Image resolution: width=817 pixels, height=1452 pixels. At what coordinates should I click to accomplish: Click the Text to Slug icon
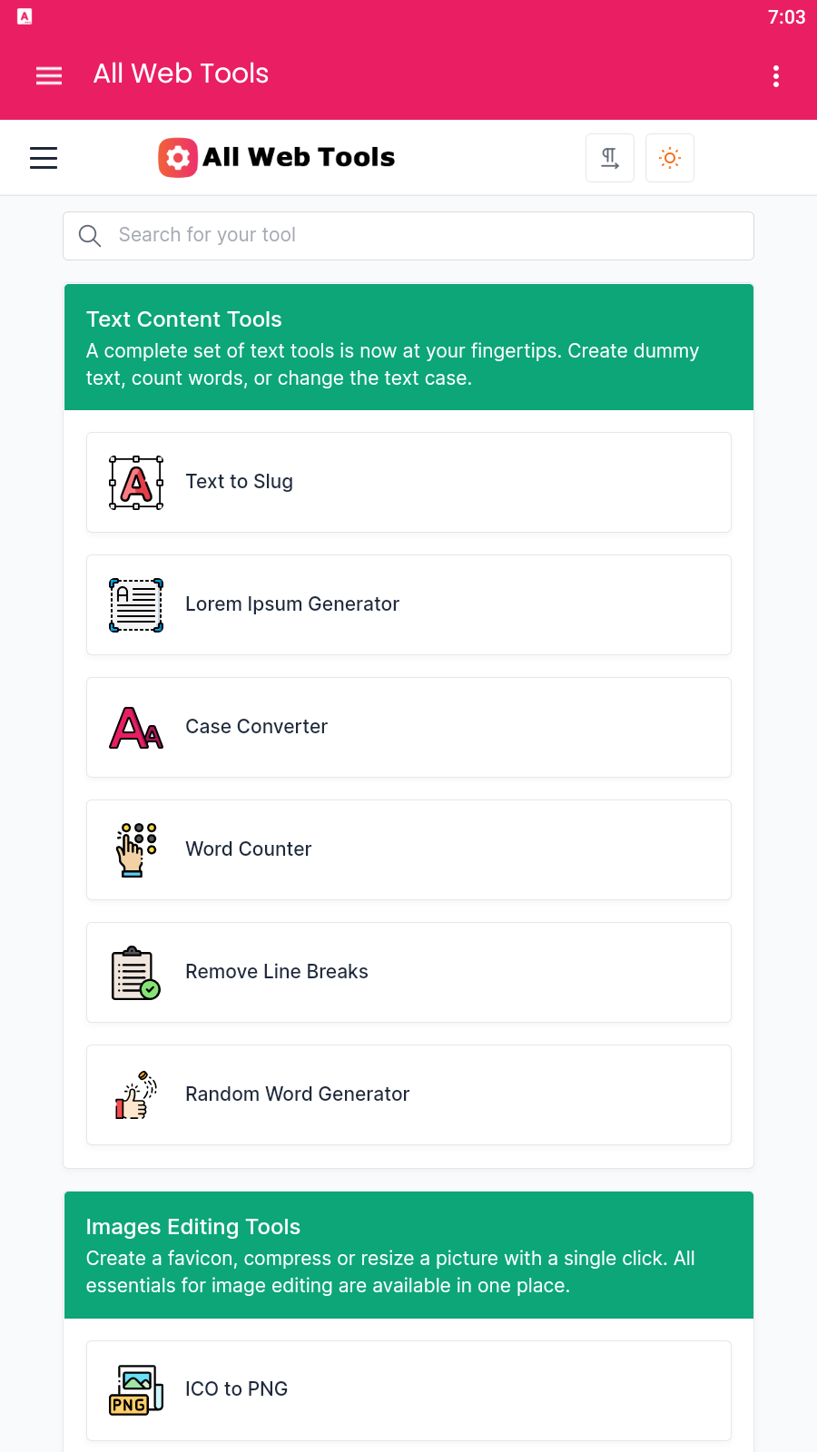pyautogui.click(x=136, y=483)
